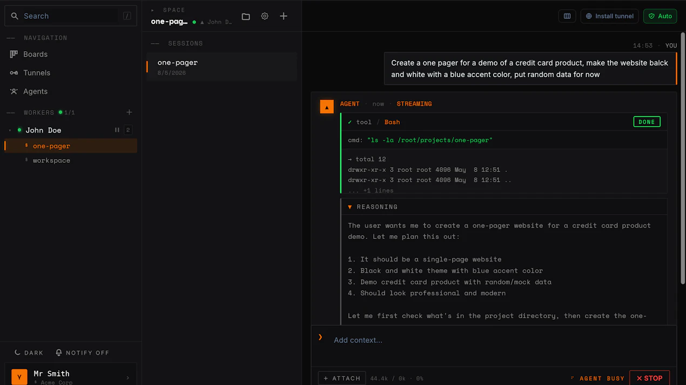
Task: Open space settings gear
Action: point(265,16)
